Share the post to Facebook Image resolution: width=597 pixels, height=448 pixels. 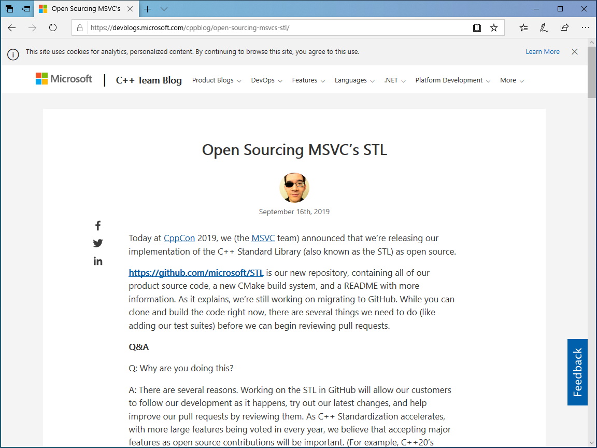97,225
